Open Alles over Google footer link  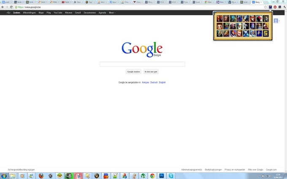255,170
